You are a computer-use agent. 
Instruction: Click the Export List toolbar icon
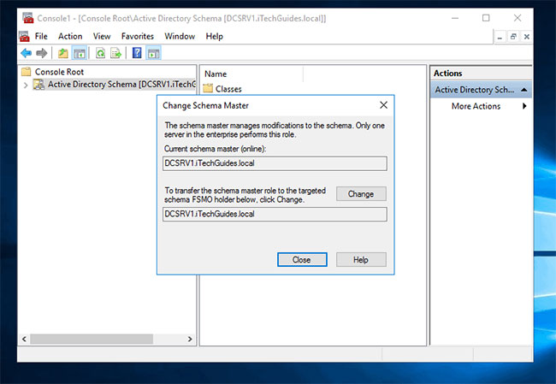tap(116, 53)
